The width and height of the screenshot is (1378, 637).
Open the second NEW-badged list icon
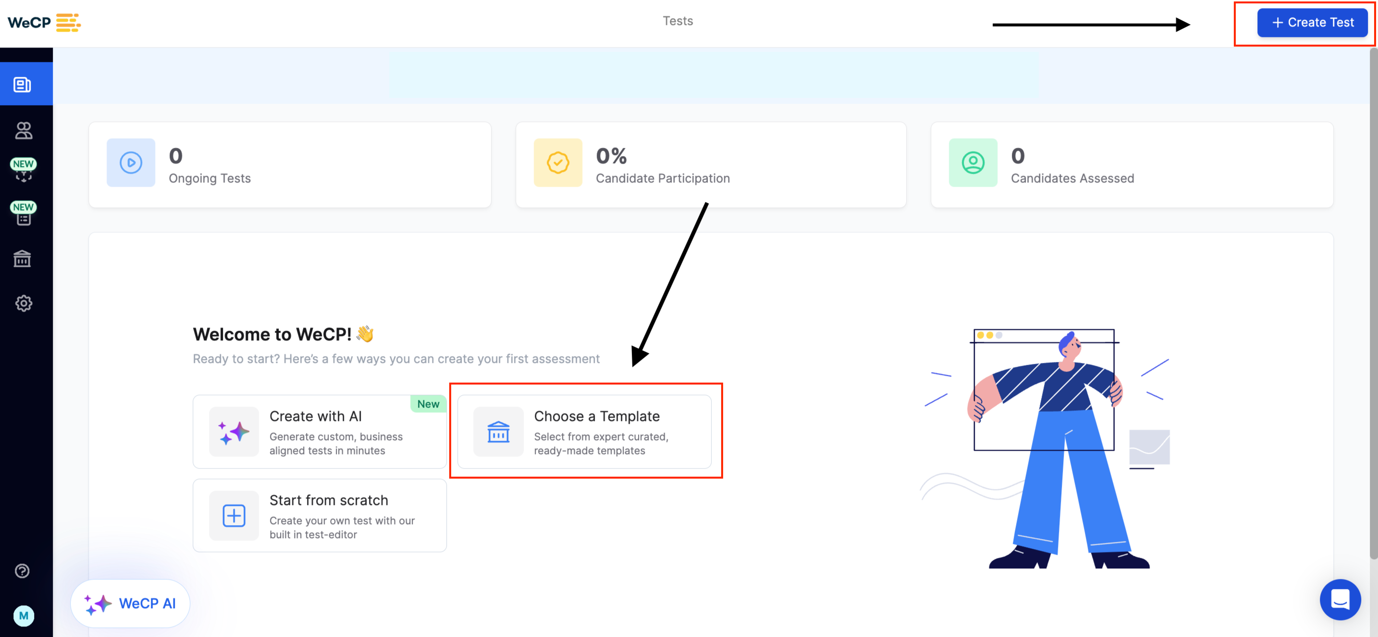[x=23, y=213]
